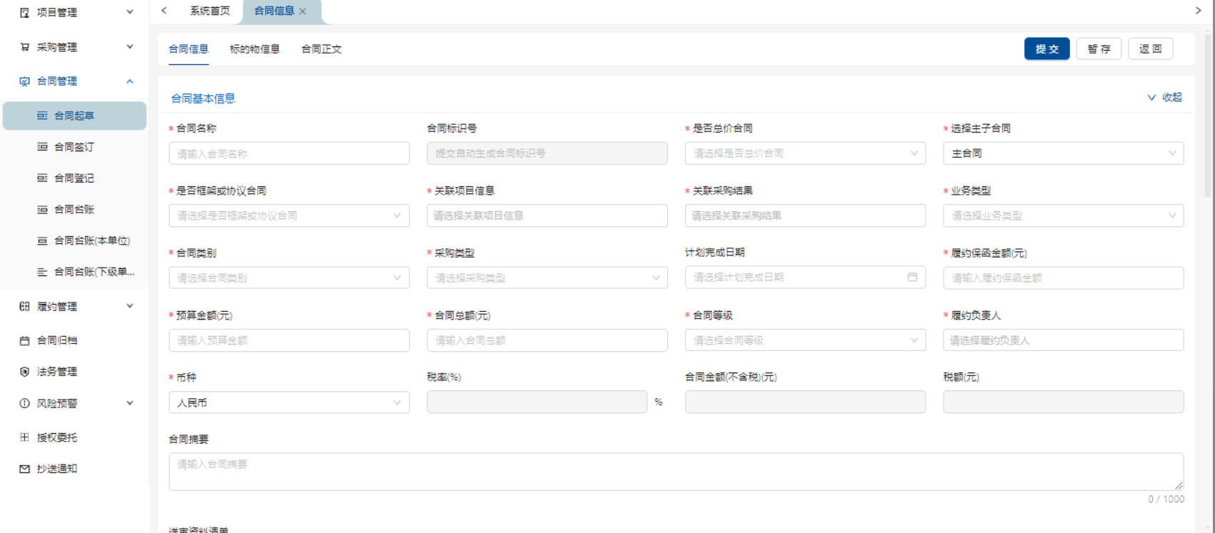Image resolution: width=1215 pixels, height=533 pixels.
Task: Click the page vertical scrollbar
Action: click(x=1209, y=114)
